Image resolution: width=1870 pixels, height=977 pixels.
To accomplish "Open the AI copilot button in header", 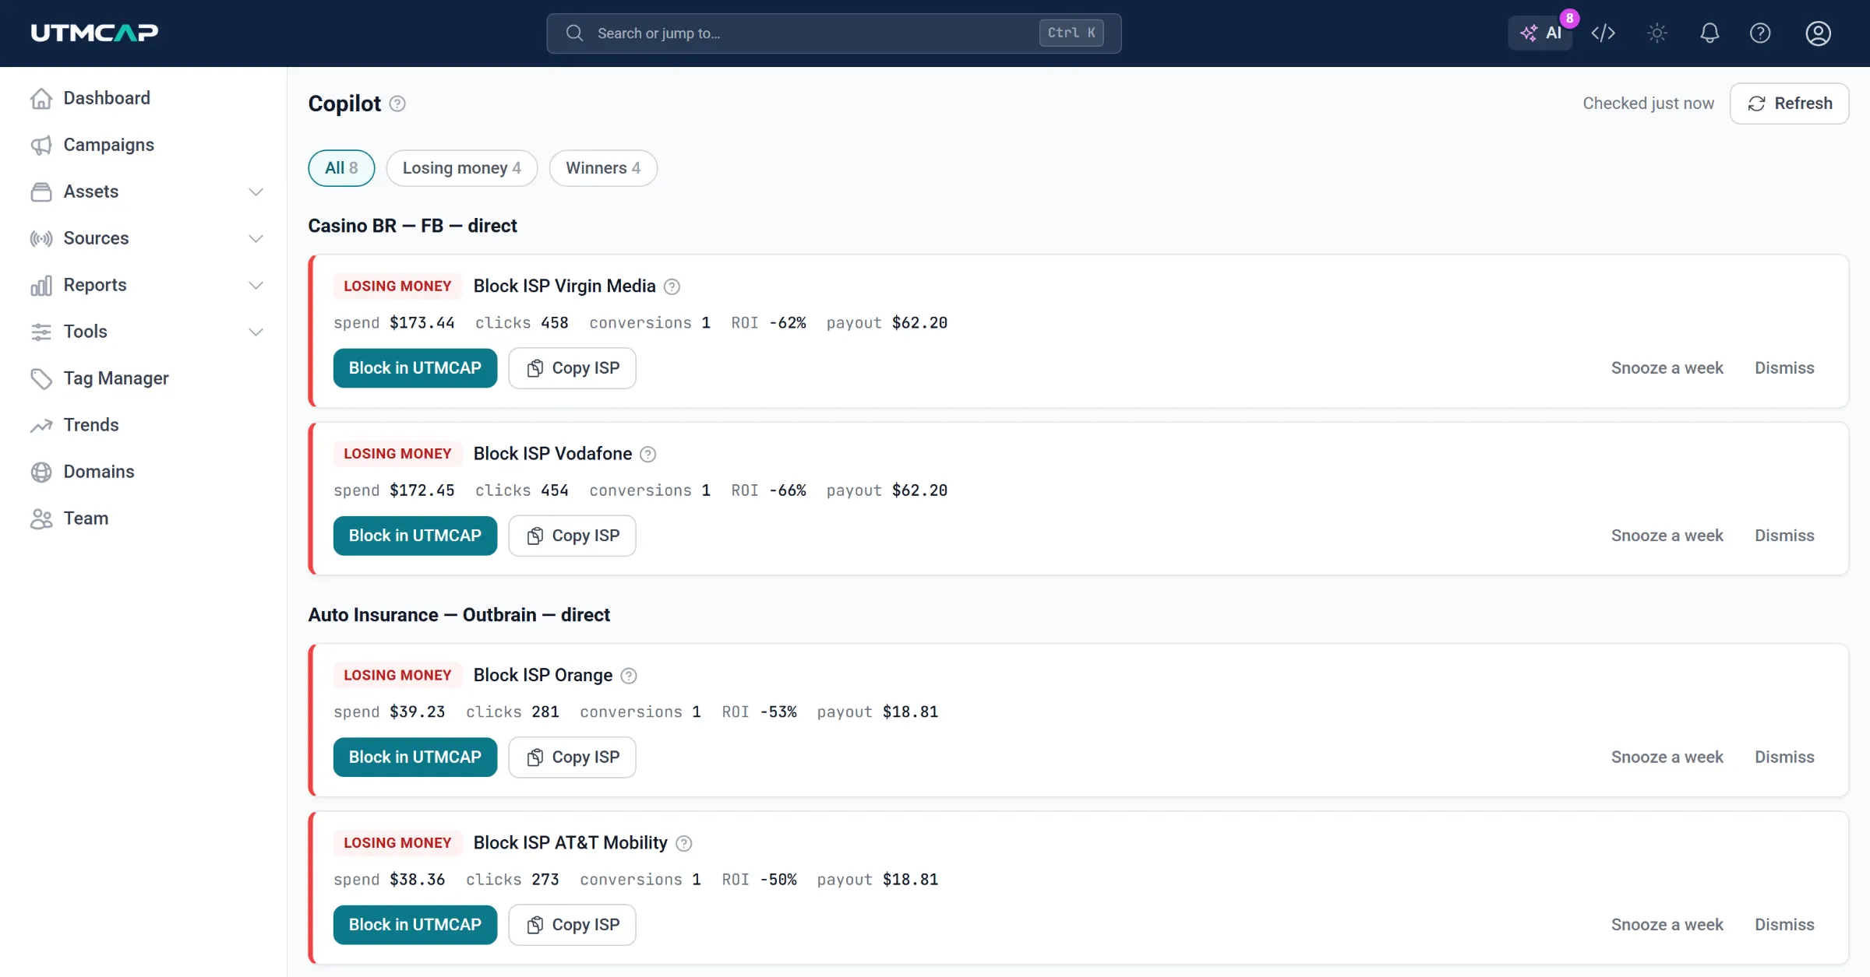I will pyautogui.click(x=1540, y=33).
